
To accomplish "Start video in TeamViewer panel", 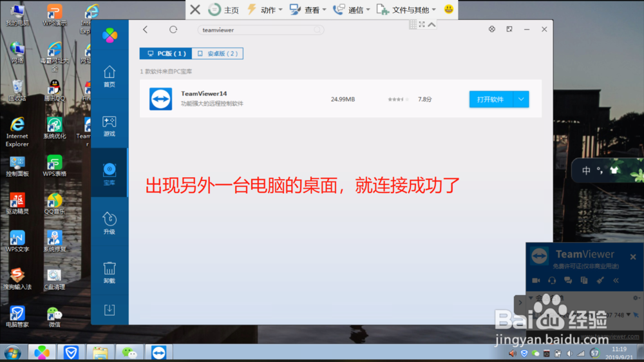I will (536, 280).
